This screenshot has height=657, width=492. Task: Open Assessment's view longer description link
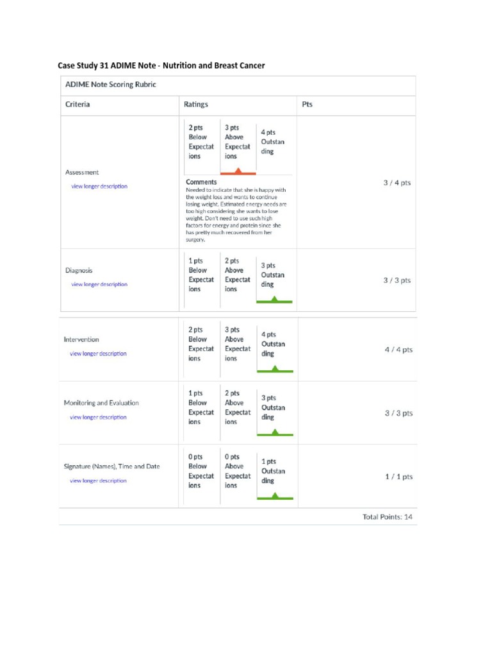click(99, 186)
